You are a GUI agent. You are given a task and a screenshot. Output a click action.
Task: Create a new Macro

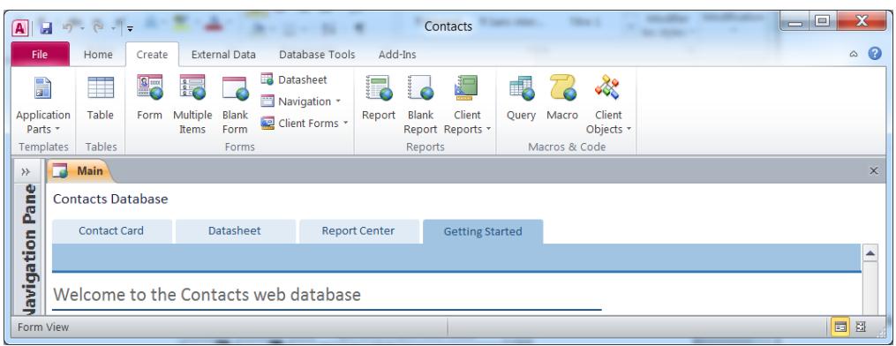coord(562,98)
